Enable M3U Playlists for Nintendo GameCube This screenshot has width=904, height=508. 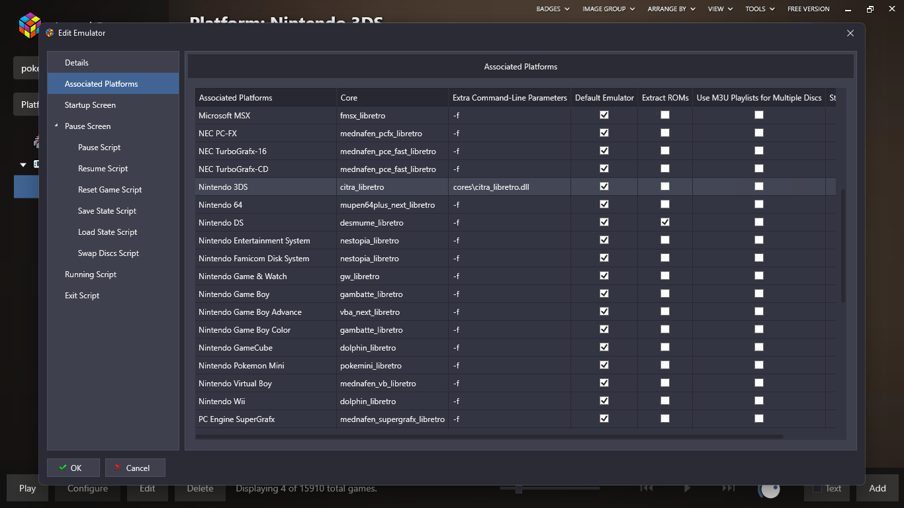click(x=759, y=347)
